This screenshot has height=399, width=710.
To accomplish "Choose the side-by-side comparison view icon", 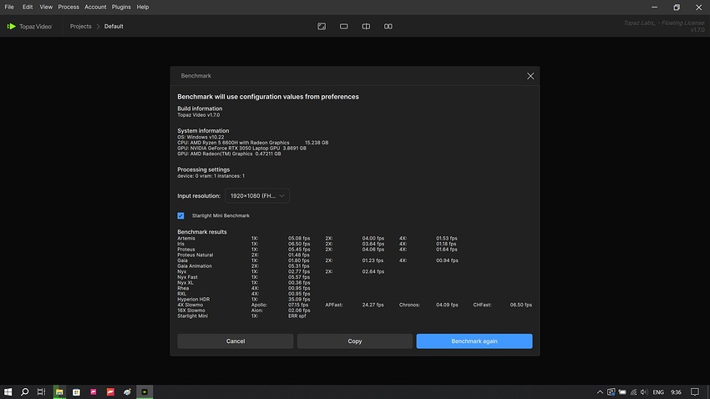I will [x=388, y=26].
